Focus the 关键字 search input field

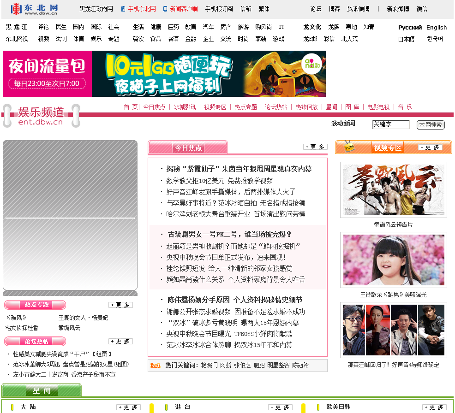tap(391, 124)
